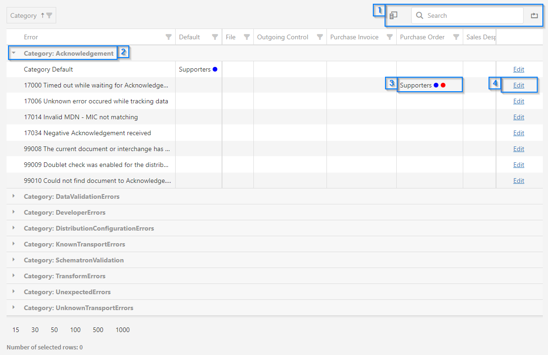Open filter for Outgoing Control column

tap(320, 37)
